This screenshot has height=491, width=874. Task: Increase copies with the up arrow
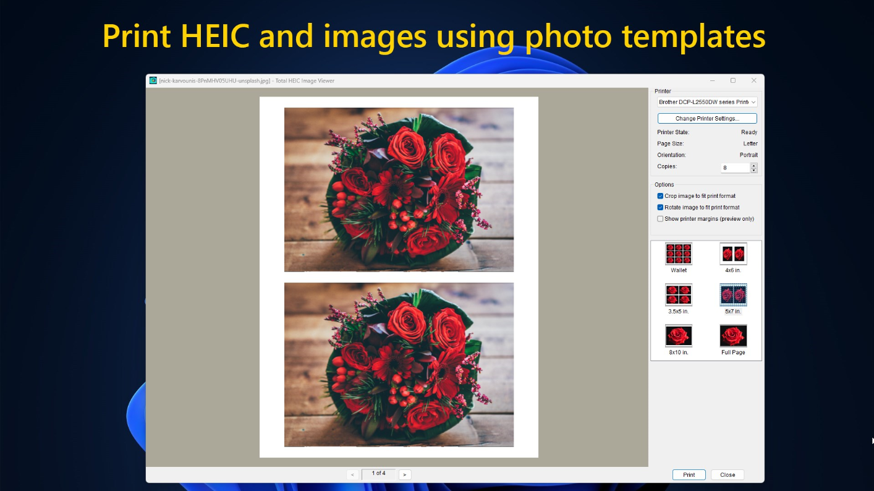tap(753, 165)
